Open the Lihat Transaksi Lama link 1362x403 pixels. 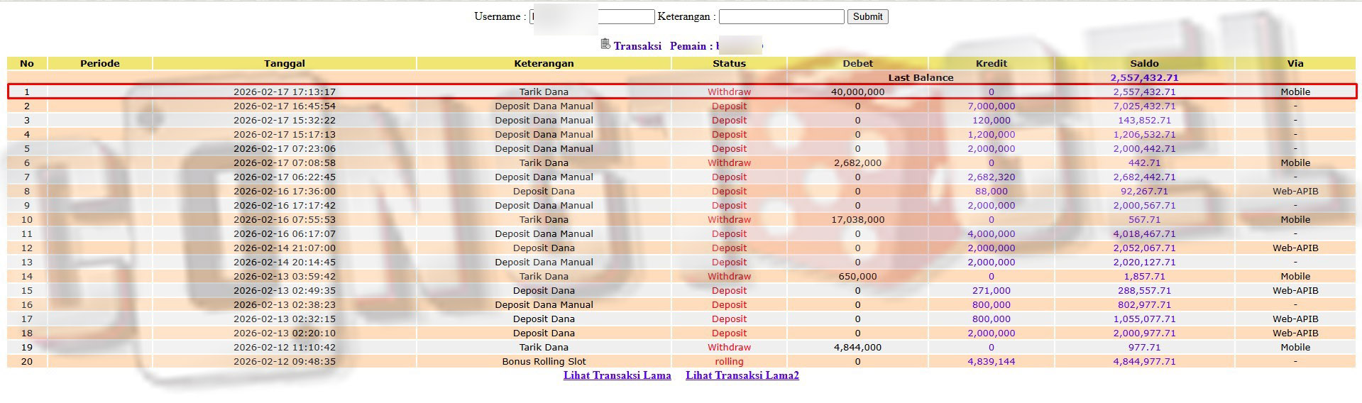[617, 375]
